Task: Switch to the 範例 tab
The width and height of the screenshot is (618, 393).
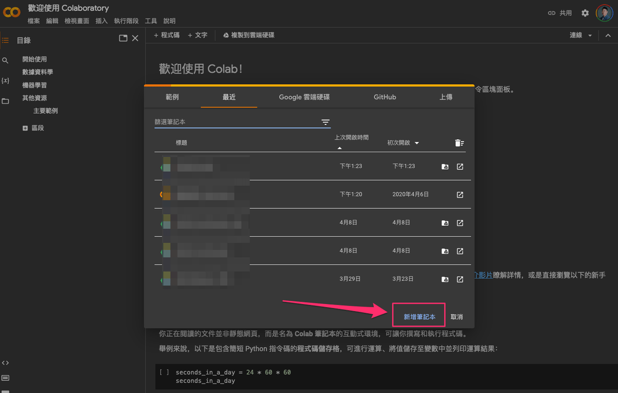Action: (x=173, y=97)
